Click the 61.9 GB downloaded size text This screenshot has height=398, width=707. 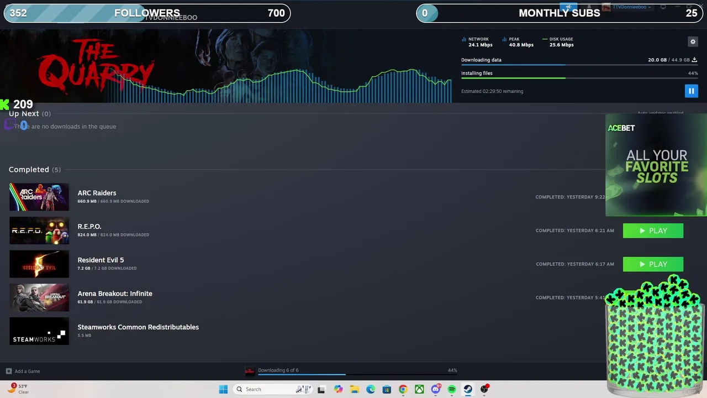point(110,302)
